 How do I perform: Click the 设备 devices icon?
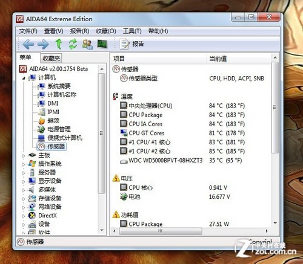coord(32,224)
